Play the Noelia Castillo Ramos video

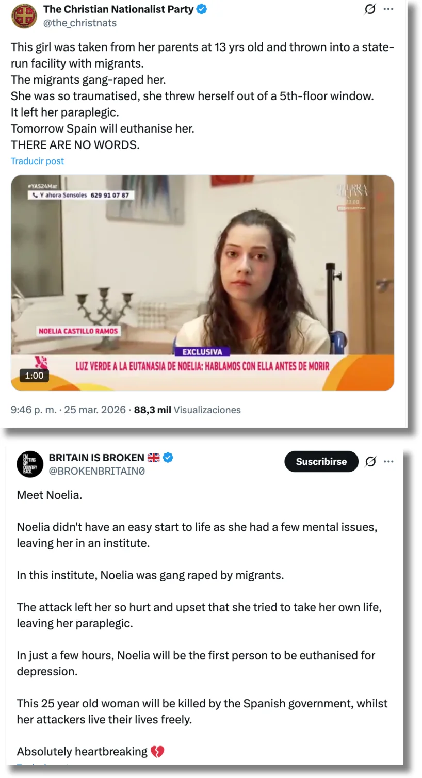pos(203,283)
